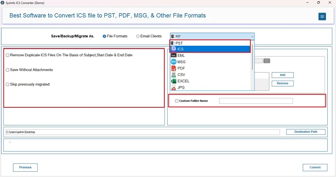
Task: Enable Remove Duplicate ICS Files checkbox
Action: click(7, 55)
